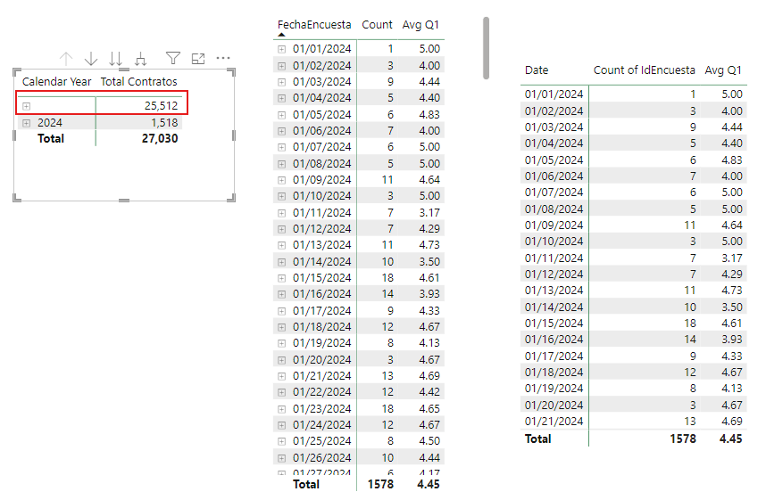Select 4.45 total in the Date table
This screenshot has width=766, height=500.
coord(731,439)
